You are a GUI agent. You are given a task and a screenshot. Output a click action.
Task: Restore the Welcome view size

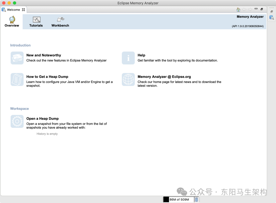tap(262, 9)
